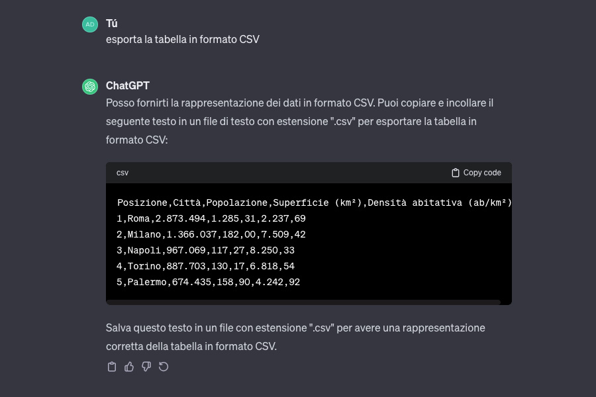Click the Torino row in the code

click(206, 266)
